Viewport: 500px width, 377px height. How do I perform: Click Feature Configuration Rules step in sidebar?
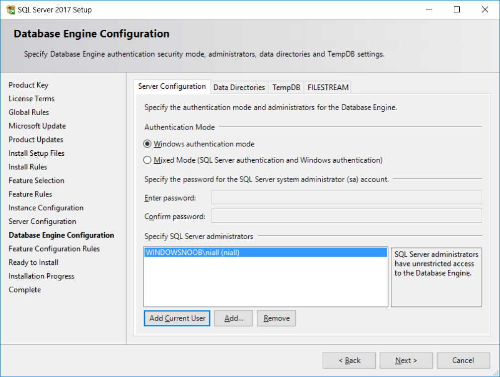point(54,249)
